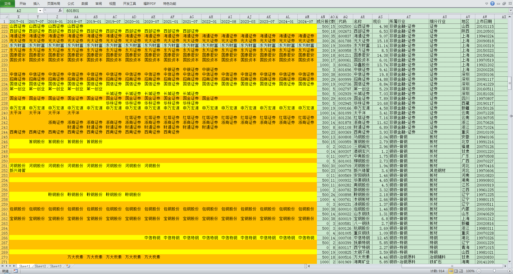Switch to the Sheet2 tab
The image size is (513, 274).
coord(40,266)
